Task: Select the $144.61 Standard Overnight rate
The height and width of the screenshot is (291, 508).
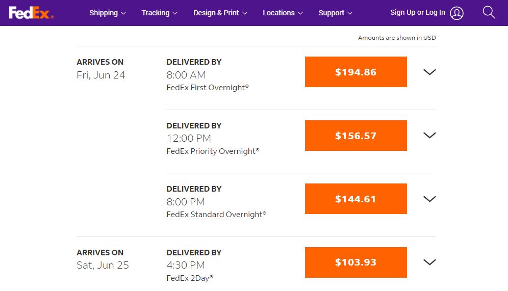Action: coord(355,199)
